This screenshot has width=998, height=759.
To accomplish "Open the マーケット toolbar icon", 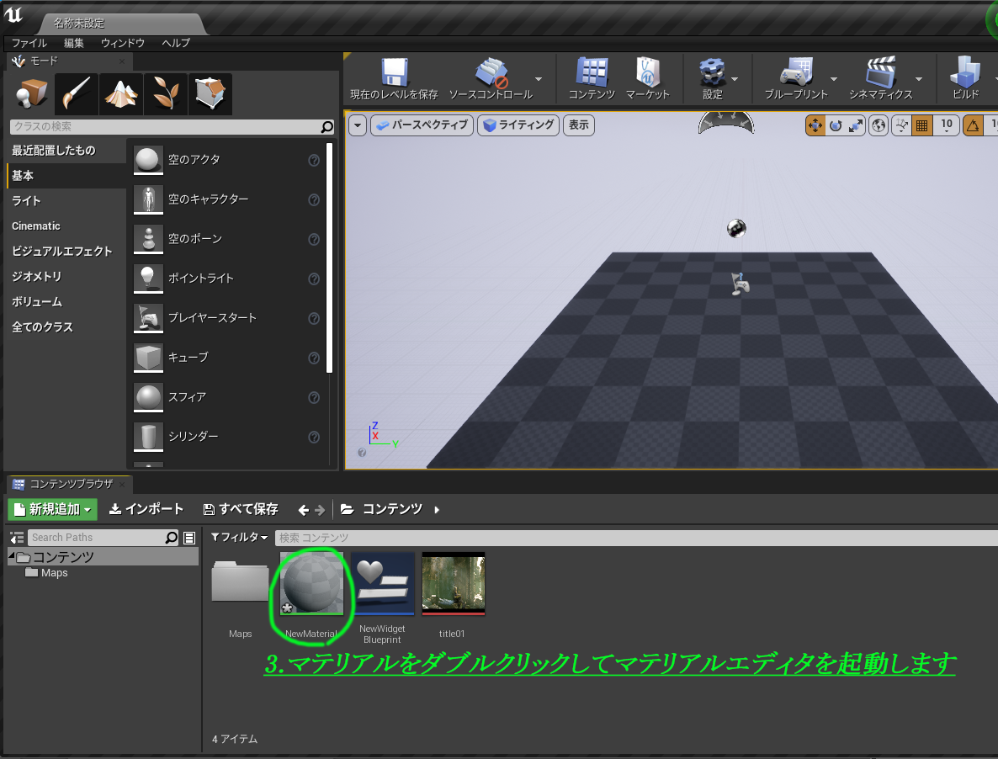I will [x=647, y=72].
